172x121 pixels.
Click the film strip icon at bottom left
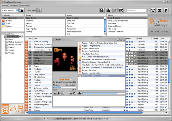click(21, 106)
